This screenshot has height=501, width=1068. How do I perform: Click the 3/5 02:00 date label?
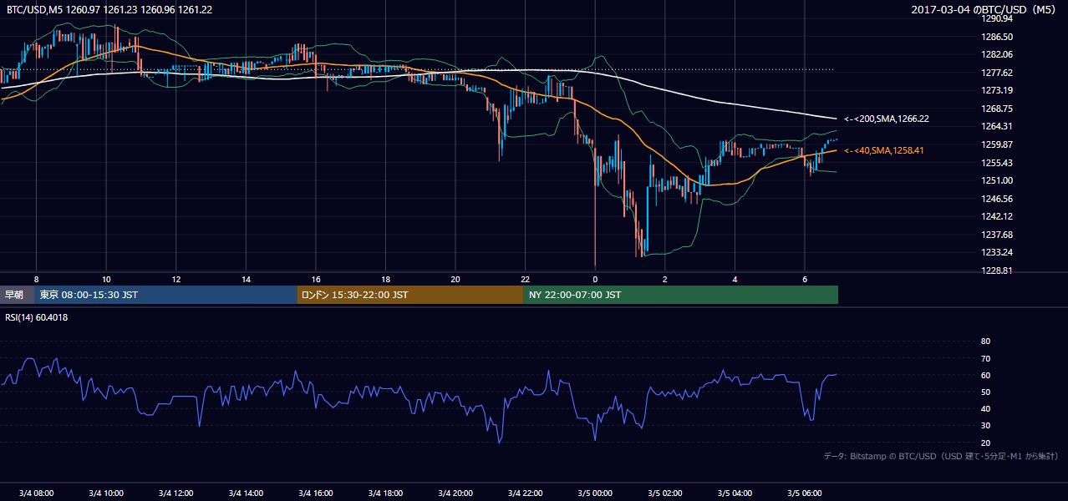pyautogui.click(x=665, y=493)
